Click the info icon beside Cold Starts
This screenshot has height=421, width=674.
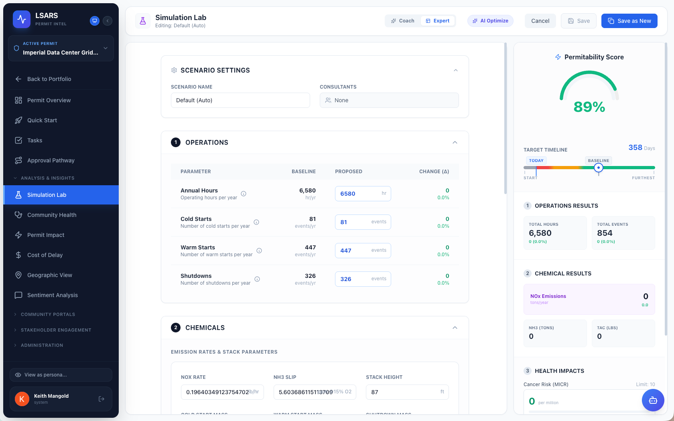(256, 222)
